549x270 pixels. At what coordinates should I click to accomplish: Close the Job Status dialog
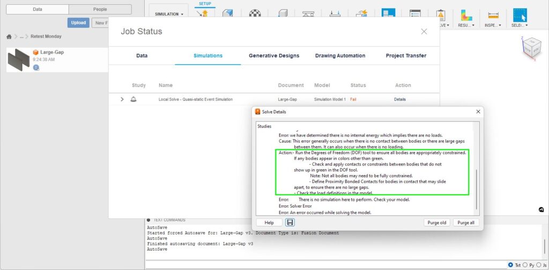pyautogui.click(x=424, y=32)
